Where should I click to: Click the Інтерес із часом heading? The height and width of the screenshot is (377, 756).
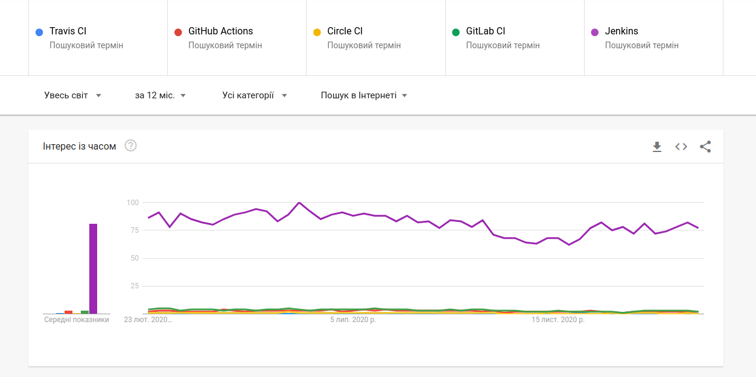(80, 146)
